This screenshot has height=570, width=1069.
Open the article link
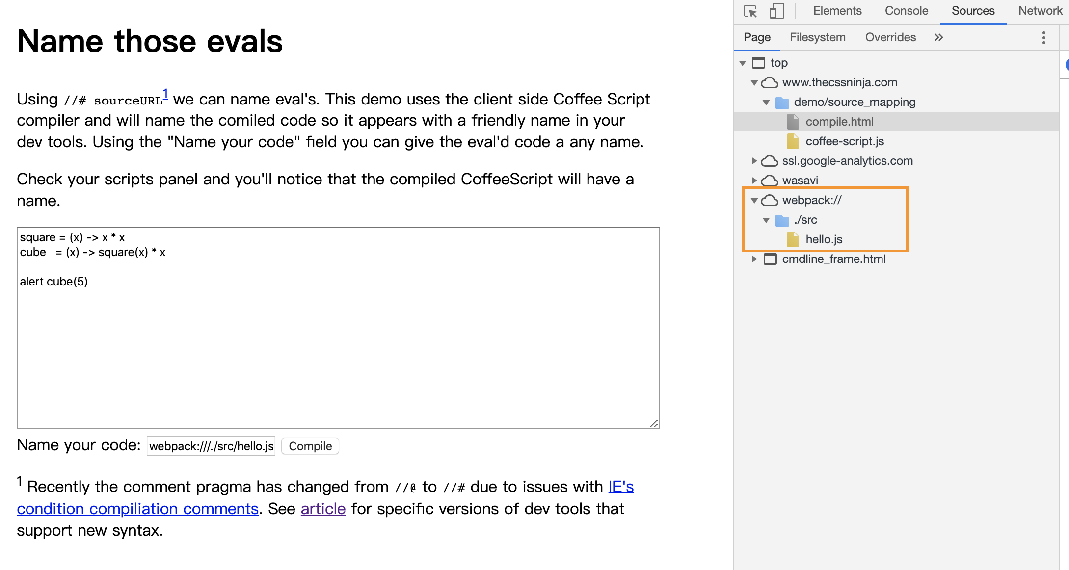click(323, 509)
